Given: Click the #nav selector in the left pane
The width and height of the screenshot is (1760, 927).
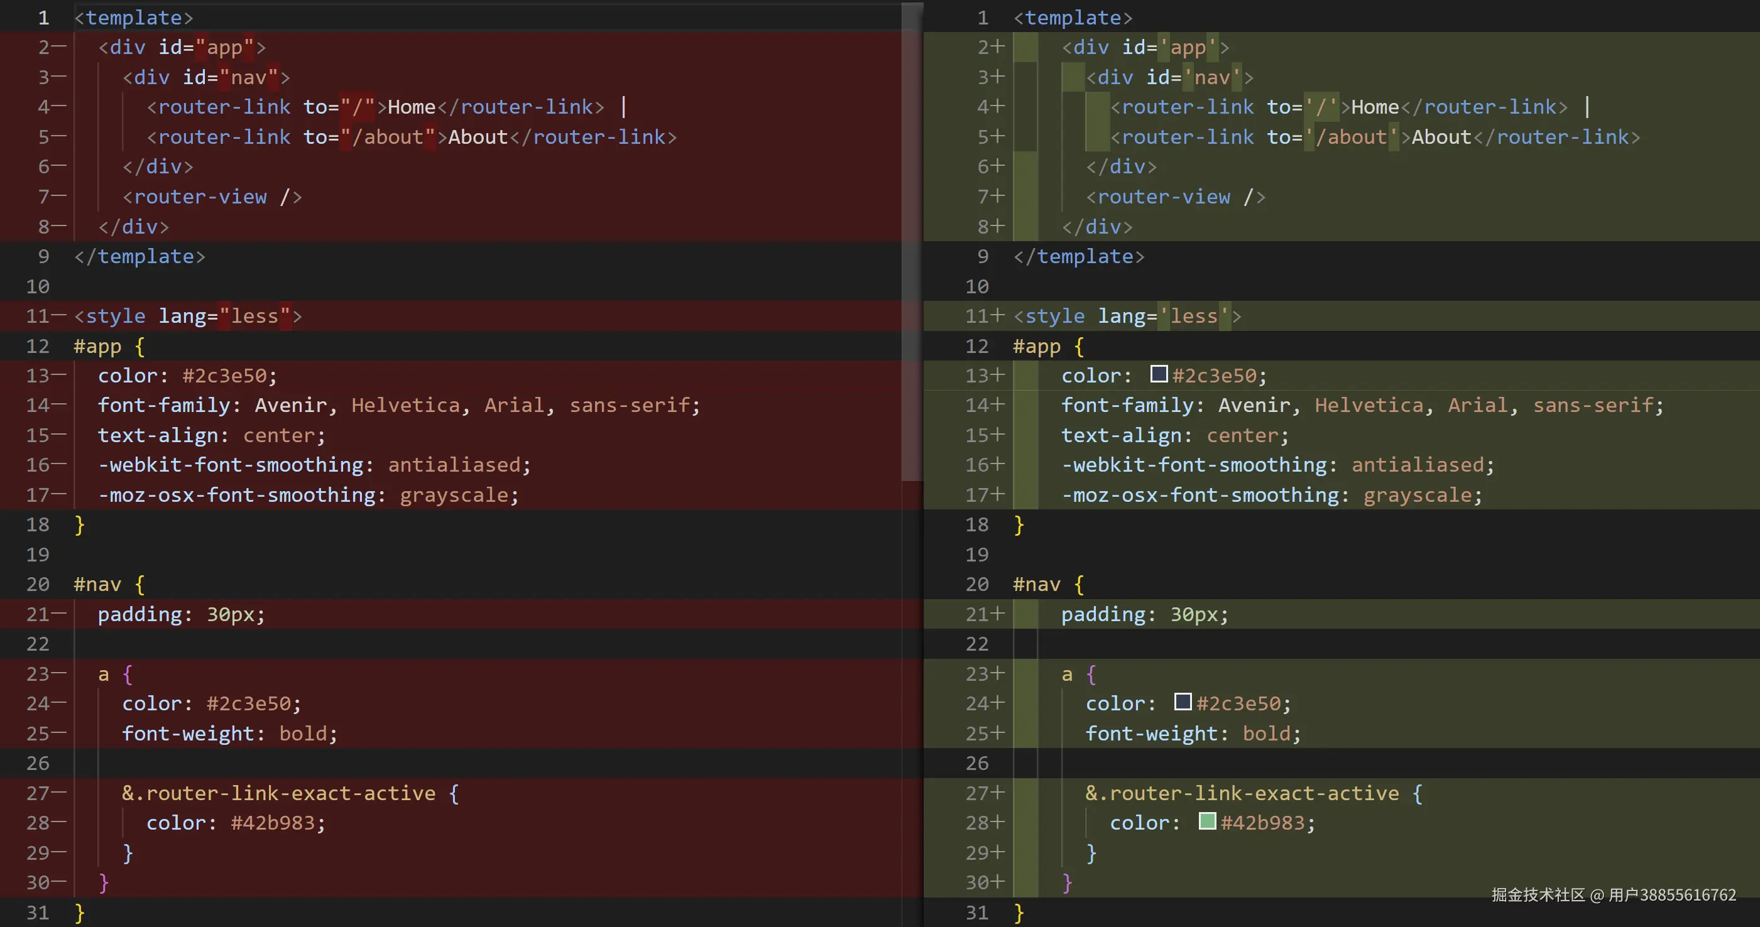Looking at the screenshot, I should tap(97, 584).
